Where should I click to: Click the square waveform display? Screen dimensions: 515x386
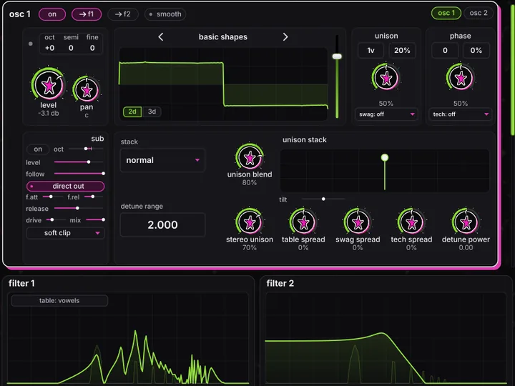click(223, 84)
